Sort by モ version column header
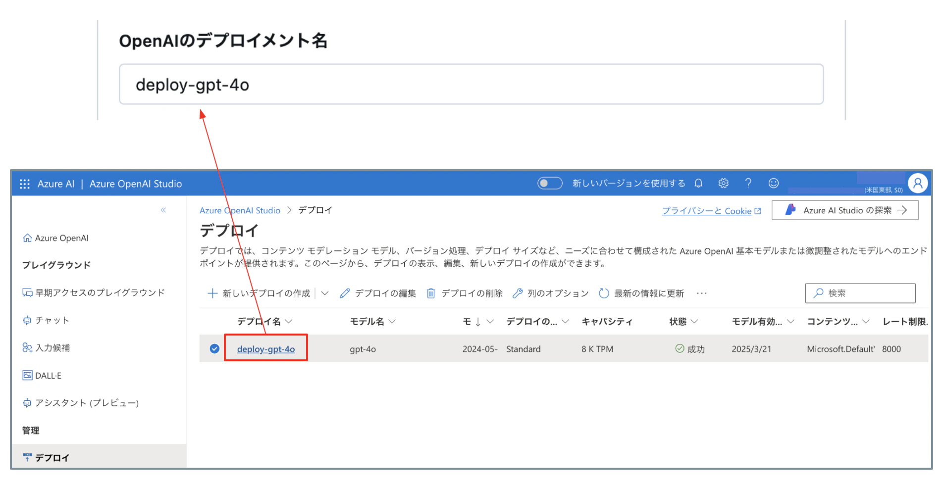Image resolution: width=944 pixels, height=486 pixels. tap(478, 322)
